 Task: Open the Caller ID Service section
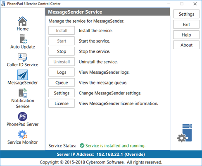pyautogui.click(x=23, y=60)
